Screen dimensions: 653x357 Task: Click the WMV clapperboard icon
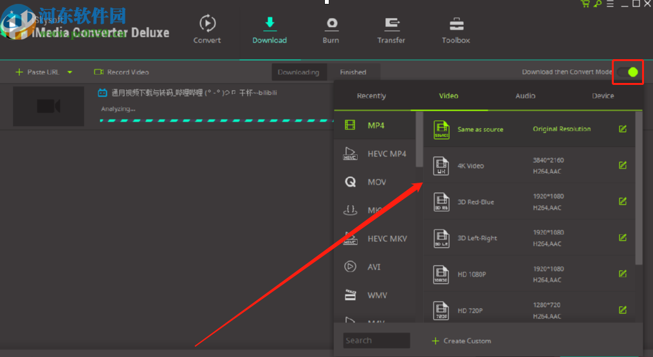[350, 295]
